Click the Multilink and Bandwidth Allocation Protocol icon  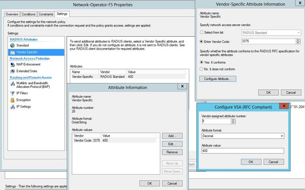13,84
